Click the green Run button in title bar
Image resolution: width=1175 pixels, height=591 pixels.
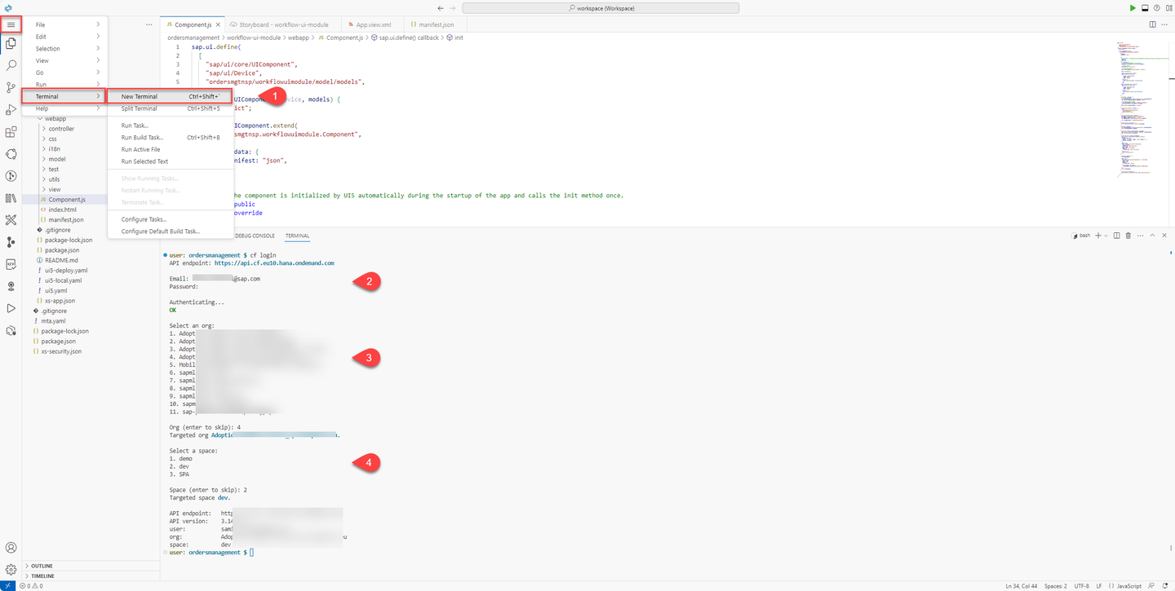click(1133, 8)
